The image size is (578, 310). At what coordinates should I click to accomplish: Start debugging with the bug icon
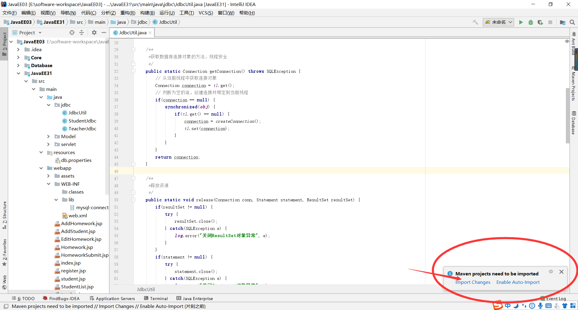[x=530, y=22]
